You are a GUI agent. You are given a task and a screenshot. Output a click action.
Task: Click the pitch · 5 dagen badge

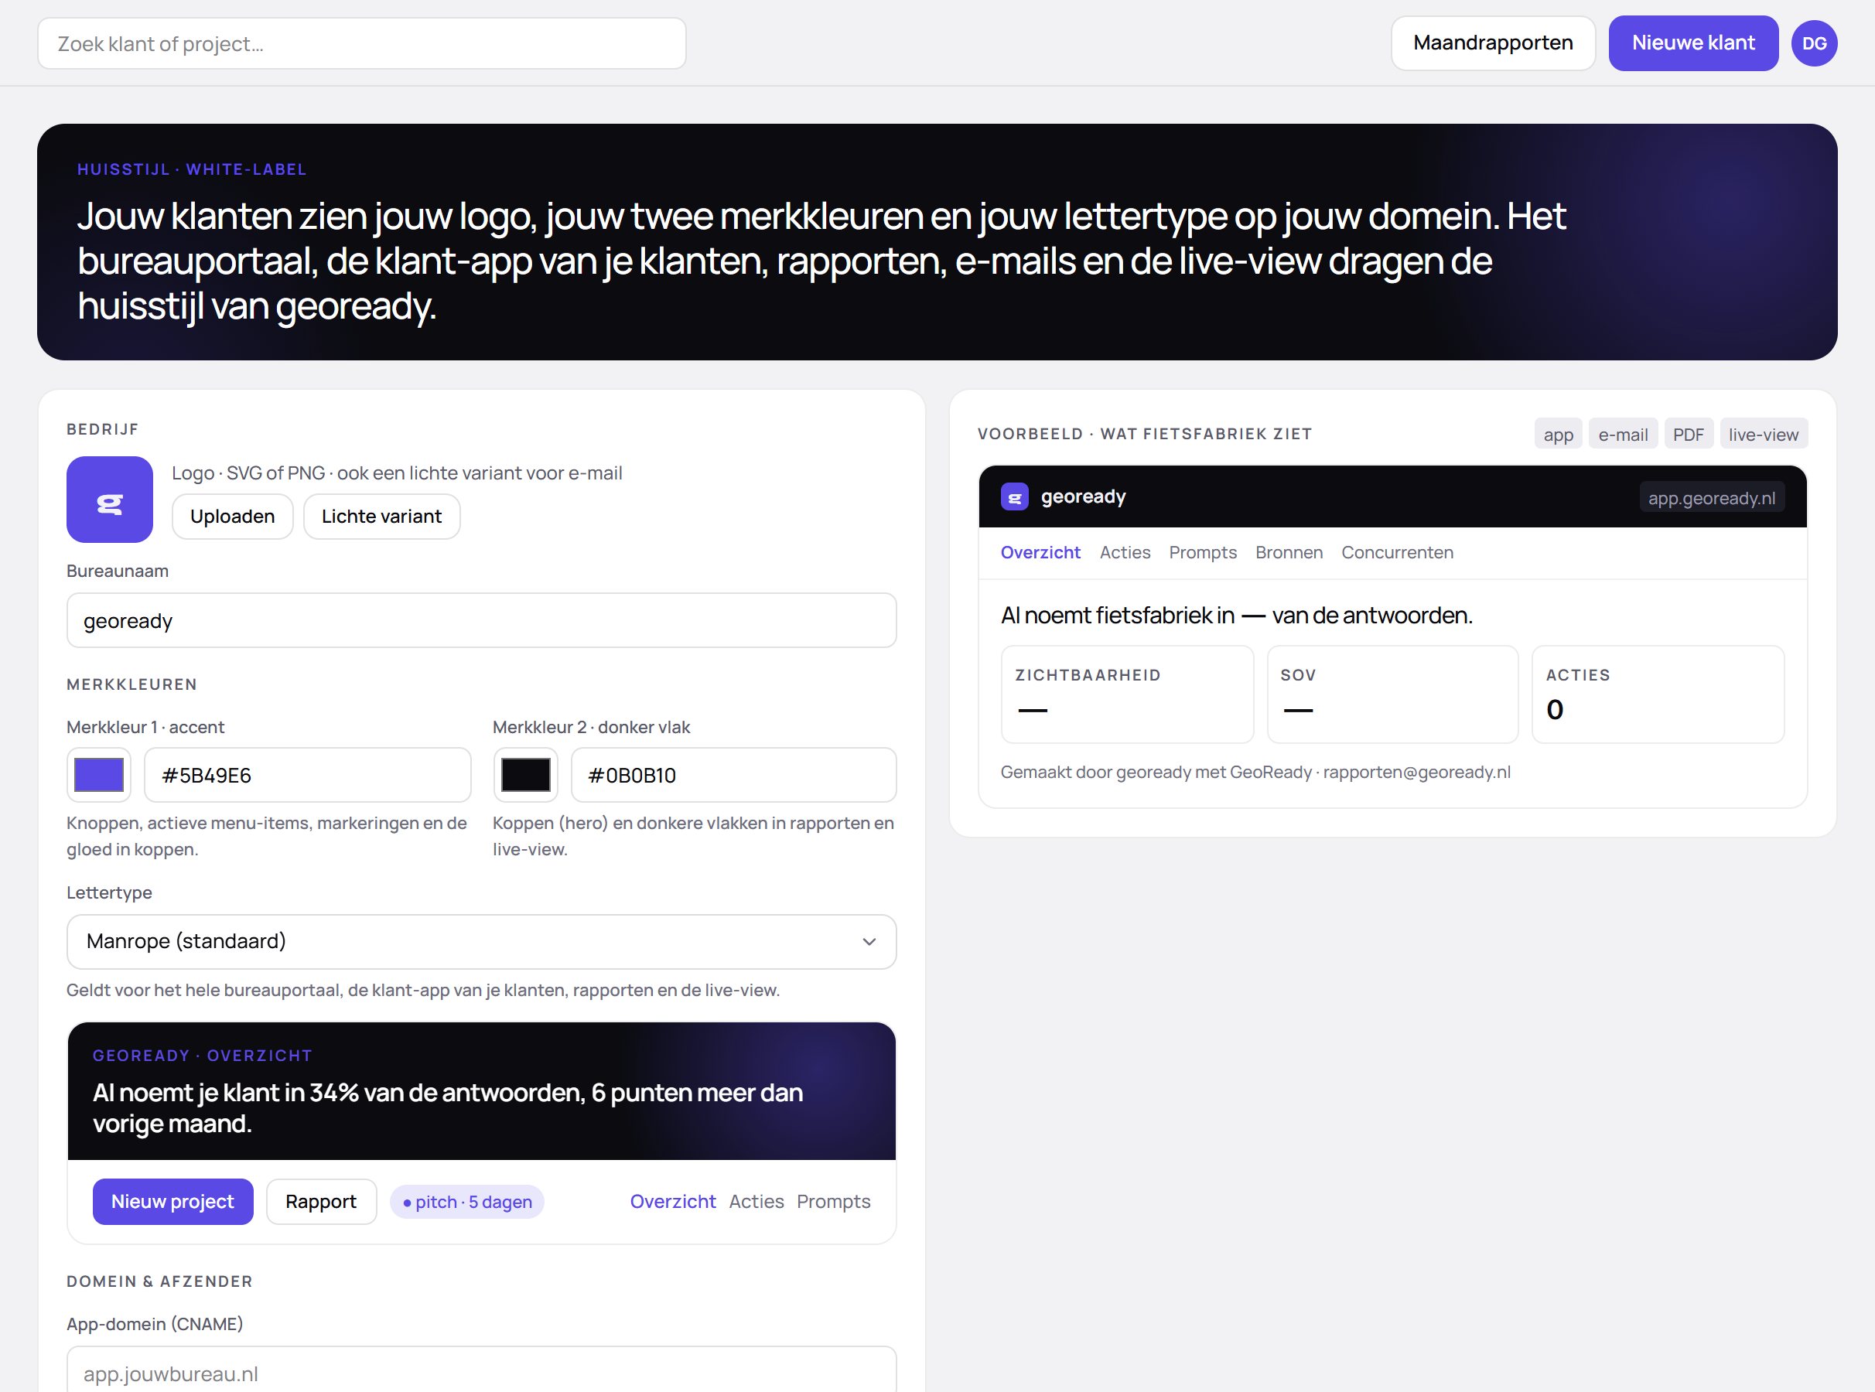pos(467,1202)
